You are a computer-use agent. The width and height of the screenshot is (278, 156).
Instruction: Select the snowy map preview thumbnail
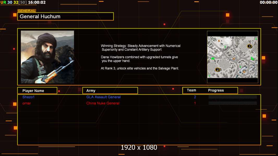232,57
